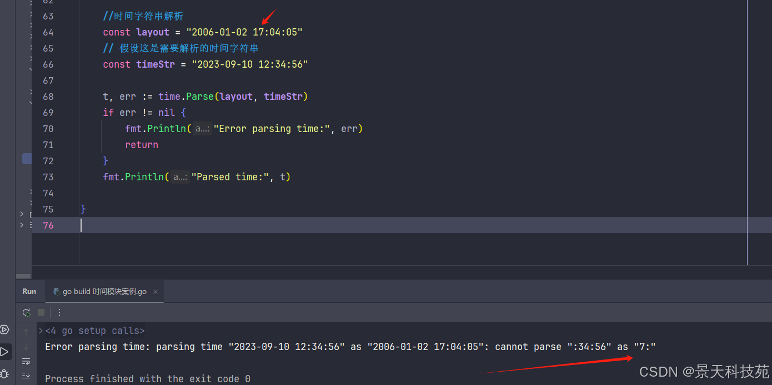This screenshot has width=772, height=385.
Task: Click the folded text <4 go setup calls>
Action: point(95,331)
